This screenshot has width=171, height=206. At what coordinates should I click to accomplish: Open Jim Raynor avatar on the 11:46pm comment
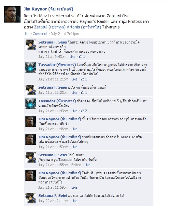tap(31, 122)
